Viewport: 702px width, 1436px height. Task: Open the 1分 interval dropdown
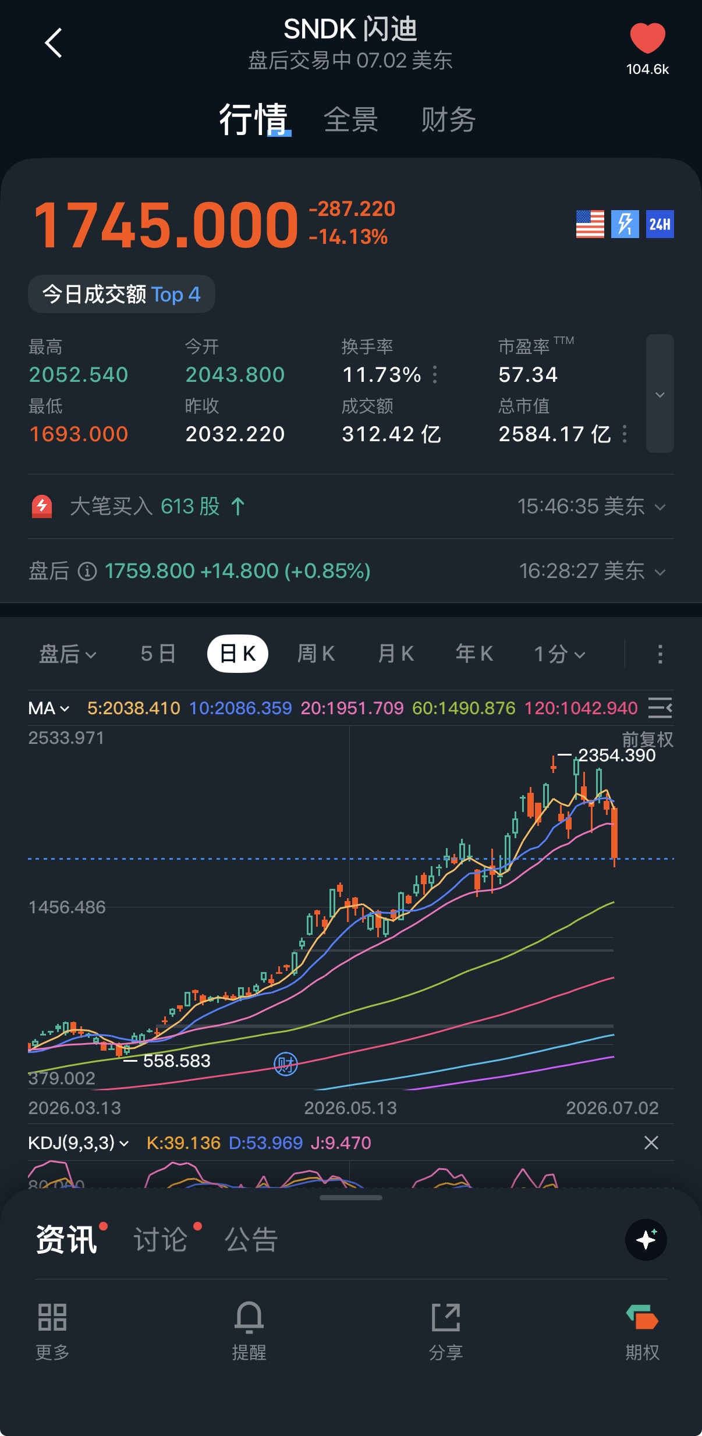(x=559, y=654)
